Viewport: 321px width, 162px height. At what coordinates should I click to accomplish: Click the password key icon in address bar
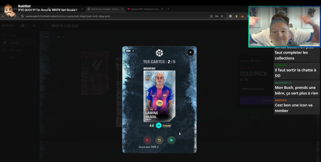216,16
